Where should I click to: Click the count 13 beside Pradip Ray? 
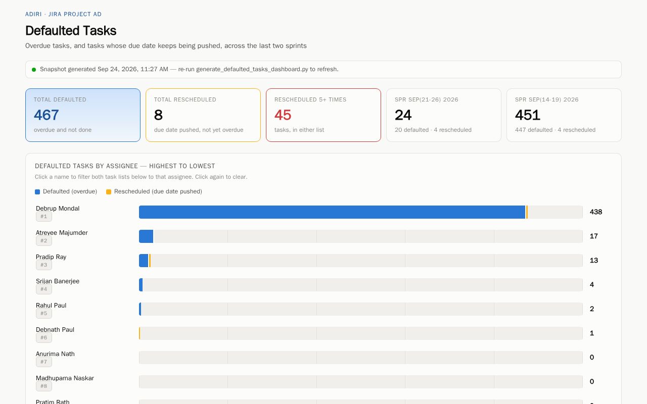(x=594, y=261)
